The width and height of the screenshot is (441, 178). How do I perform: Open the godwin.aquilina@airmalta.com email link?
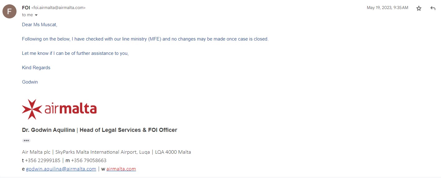click(x=61, y=169)
